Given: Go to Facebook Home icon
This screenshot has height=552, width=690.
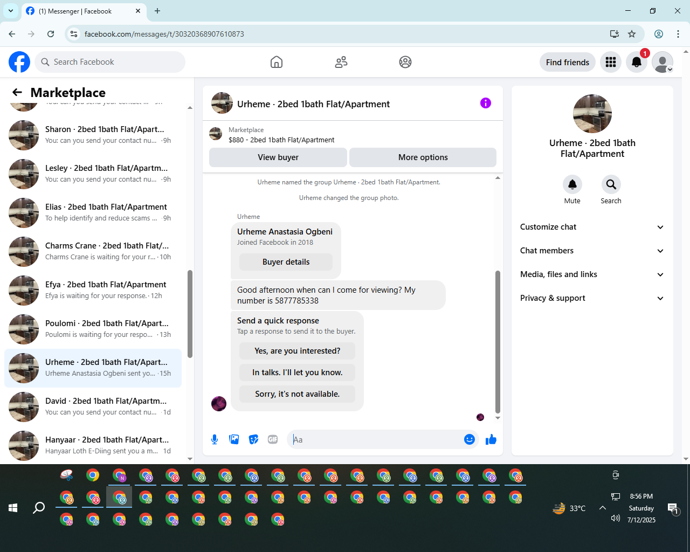Looking at the screenshot, I should 277,62.
